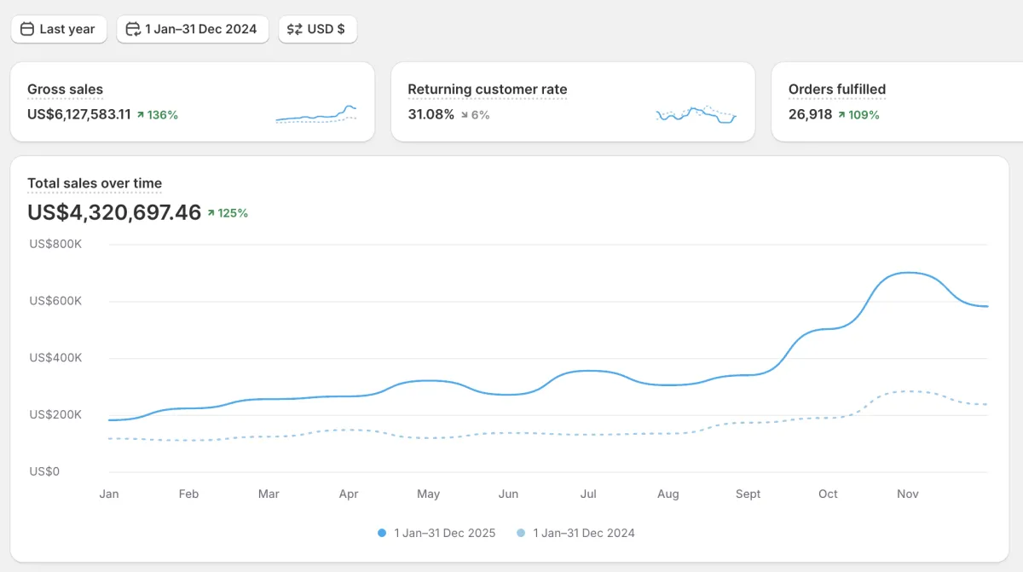Click the Returning customer rate sparkline

coord(696,114)
